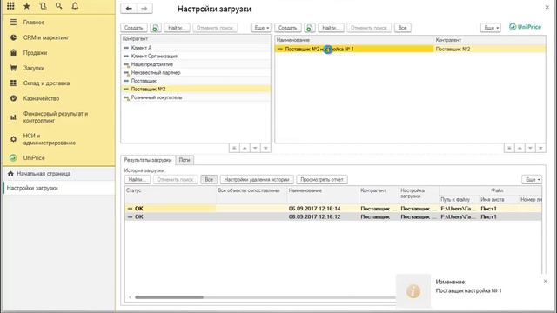Toggle the Все button in История загрузки
This screenshot has height=313, width=557.
click(x=209, y=180)
